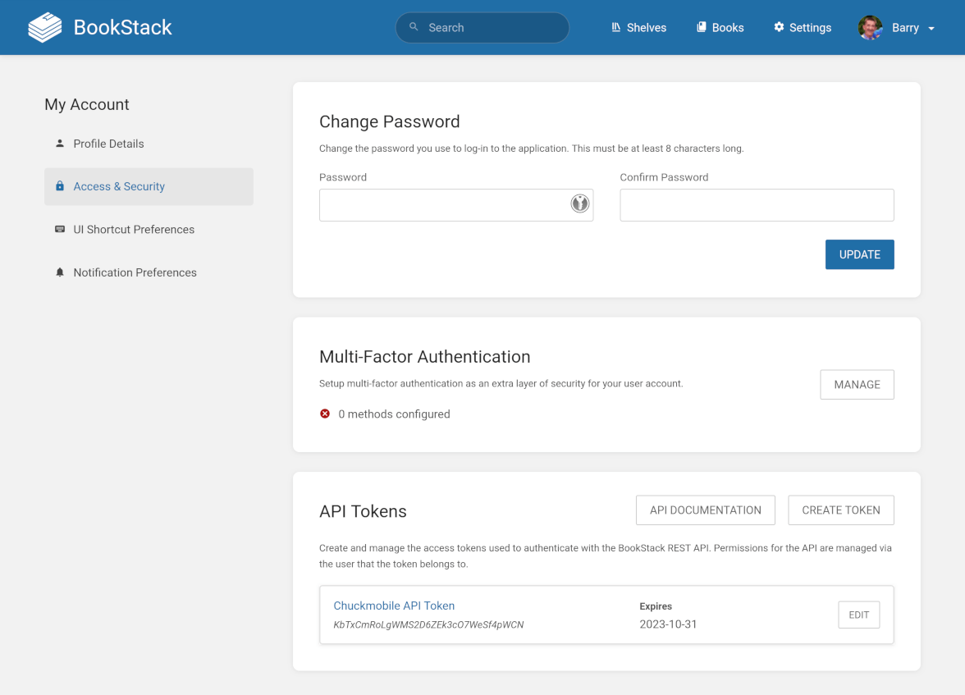Click the Change Password heading
This screenshot has height=695, width=965.
pos(390,121)
